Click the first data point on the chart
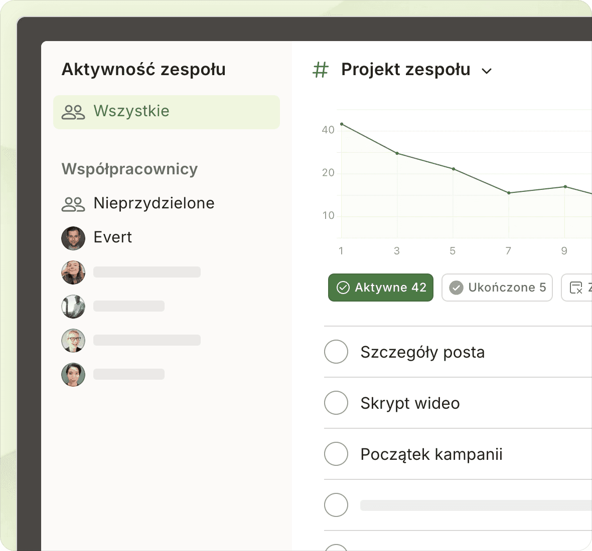 click(x=342, y=124)
